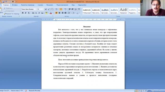The image size is (165, 92).
Task: Apply the Обычный style
Action: [x=87, y=11]
